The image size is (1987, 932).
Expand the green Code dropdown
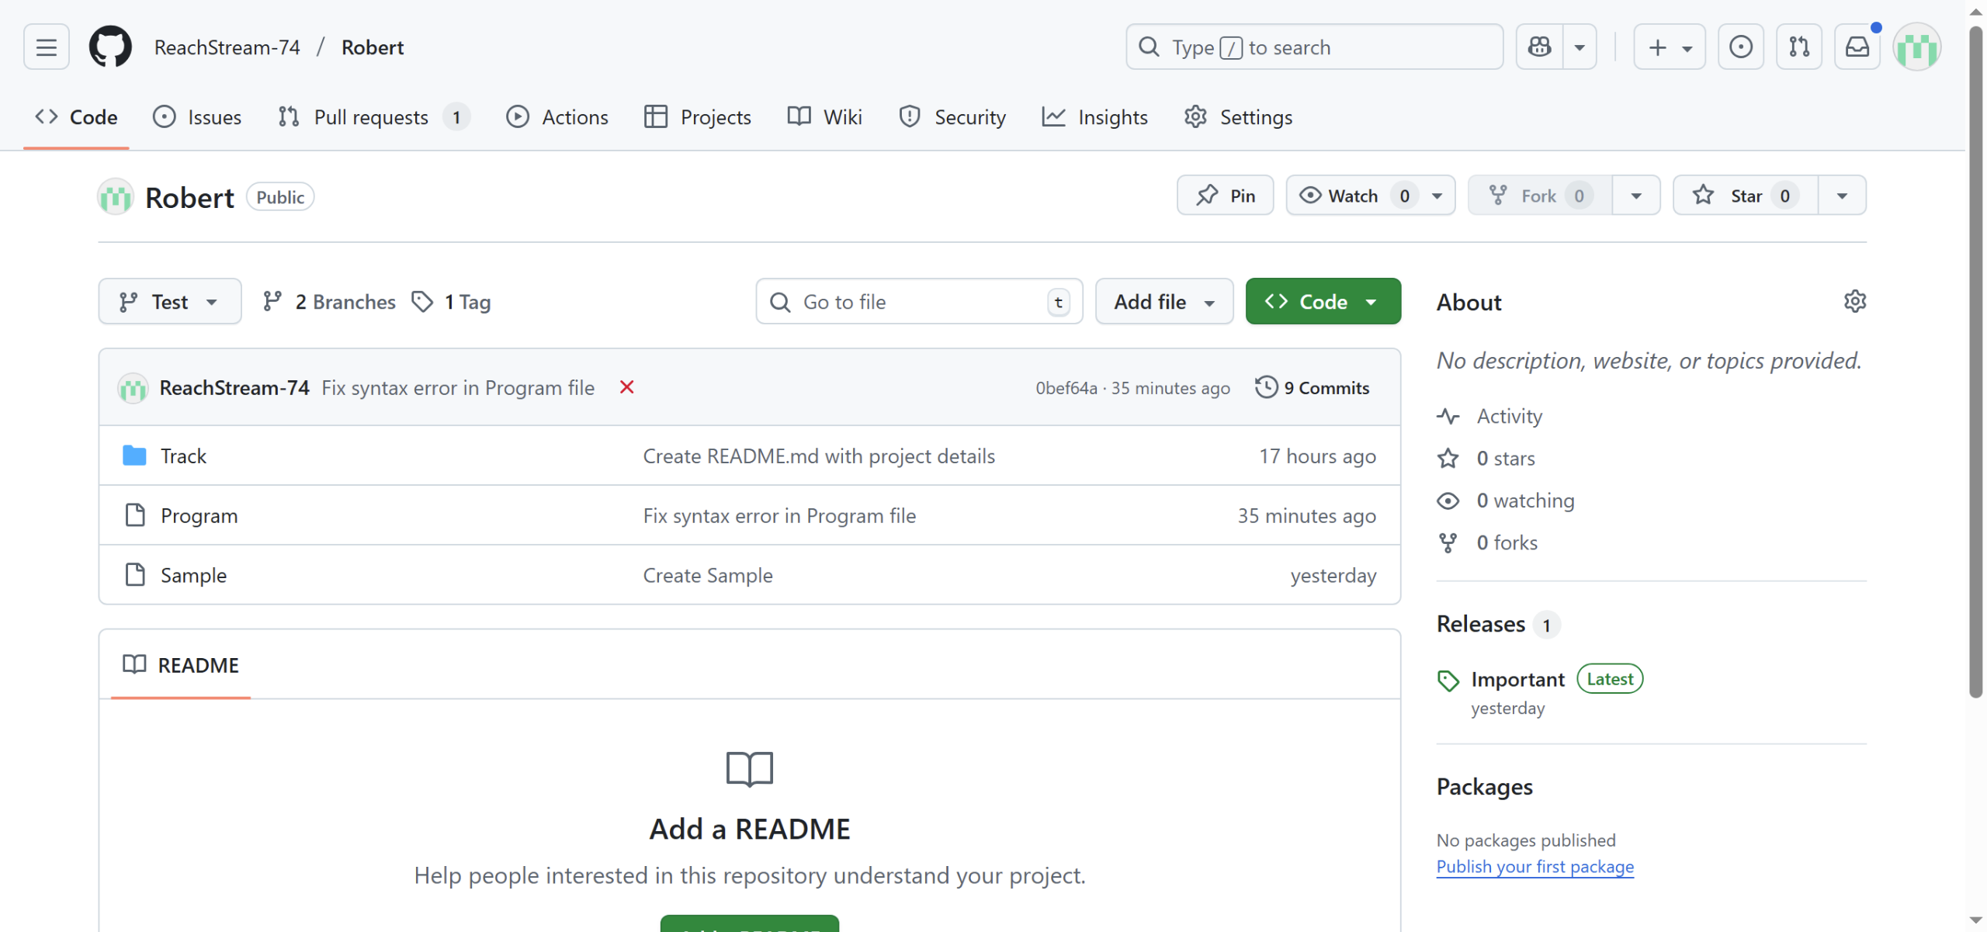click(1323, 302)
